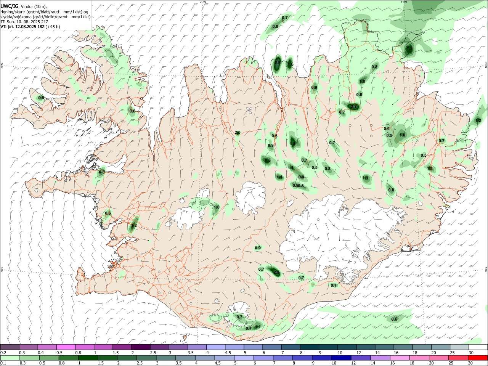Pick the white swatch above the 30 label in the top row
This screenshot has height=366, width=488.
(478, 347)
